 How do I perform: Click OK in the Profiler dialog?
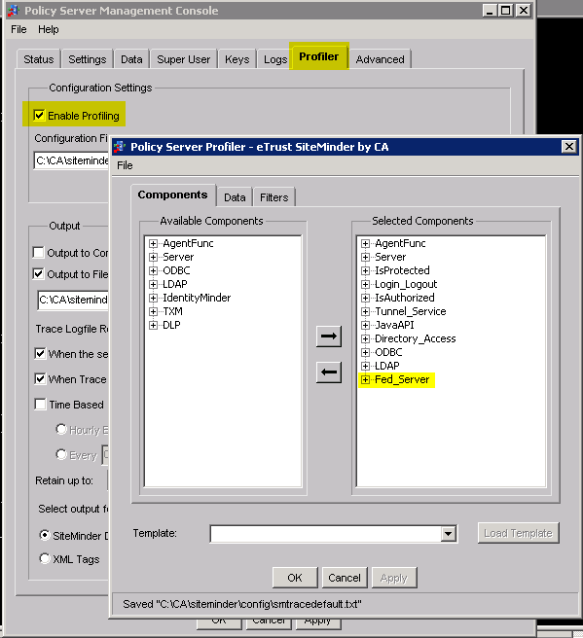coord(295,578)
